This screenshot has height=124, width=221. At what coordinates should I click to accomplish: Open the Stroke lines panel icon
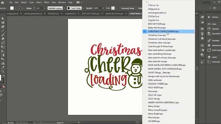tap(202, 45)
